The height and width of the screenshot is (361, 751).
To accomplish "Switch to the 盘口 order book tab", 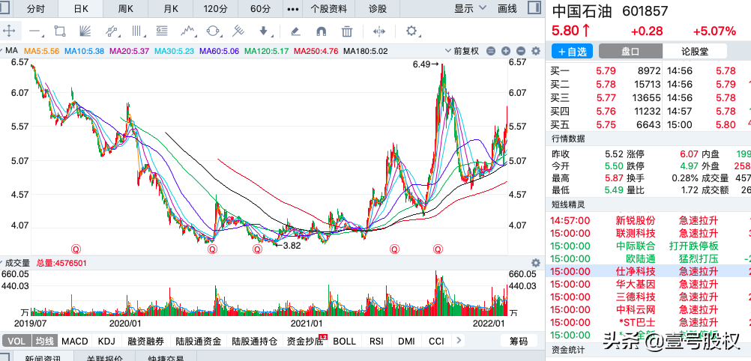I will (631, 52).
